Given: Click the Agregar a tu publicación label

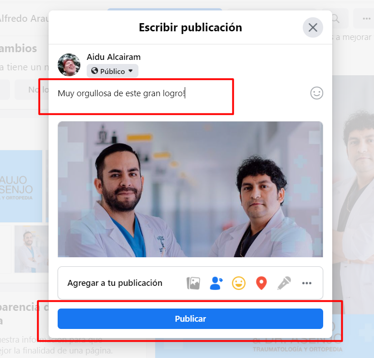Looking at the screenshot, I should pos(115,283).
